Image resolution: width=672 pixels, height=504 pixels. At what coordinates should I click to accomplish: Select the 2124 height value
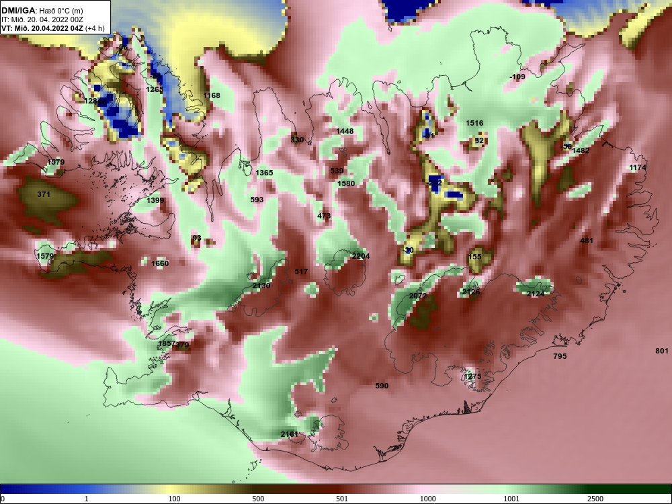click(x=536, y=294)
